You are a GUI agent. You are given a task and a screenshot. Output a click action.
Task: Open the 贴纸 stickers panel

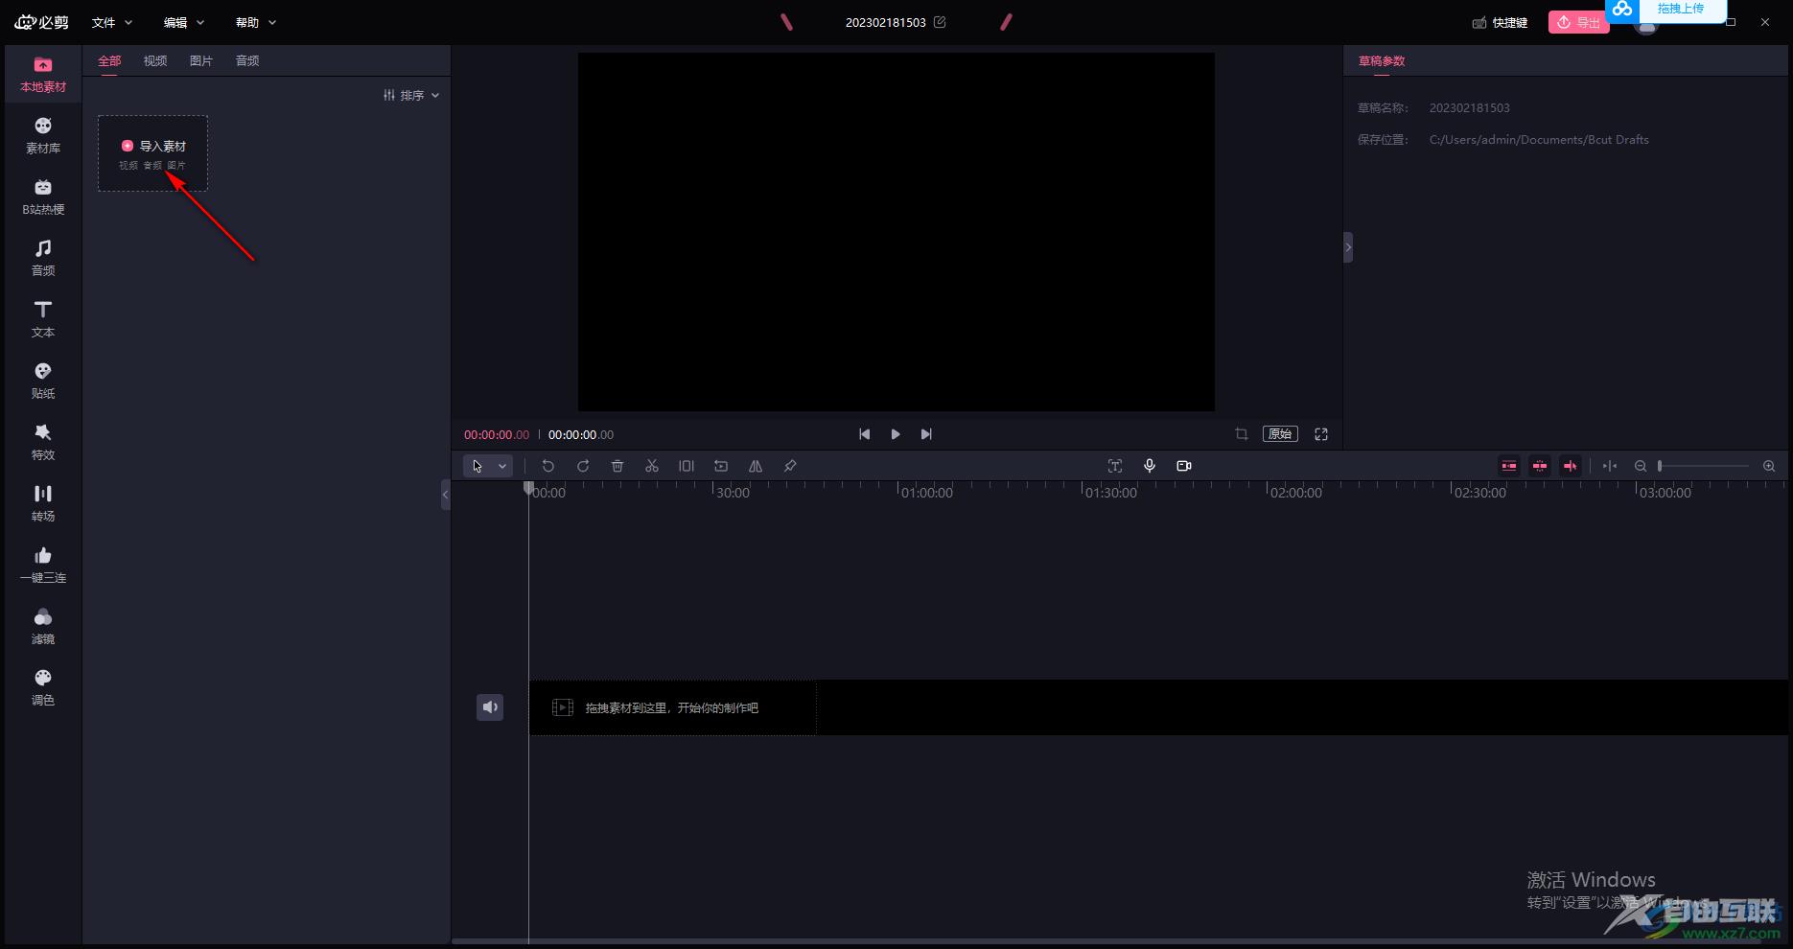(43, 382)
